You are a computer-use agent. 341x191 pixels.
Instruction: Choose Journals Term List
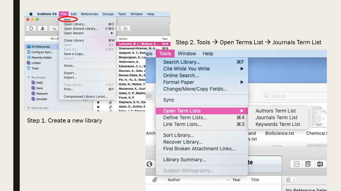point(278,118)
